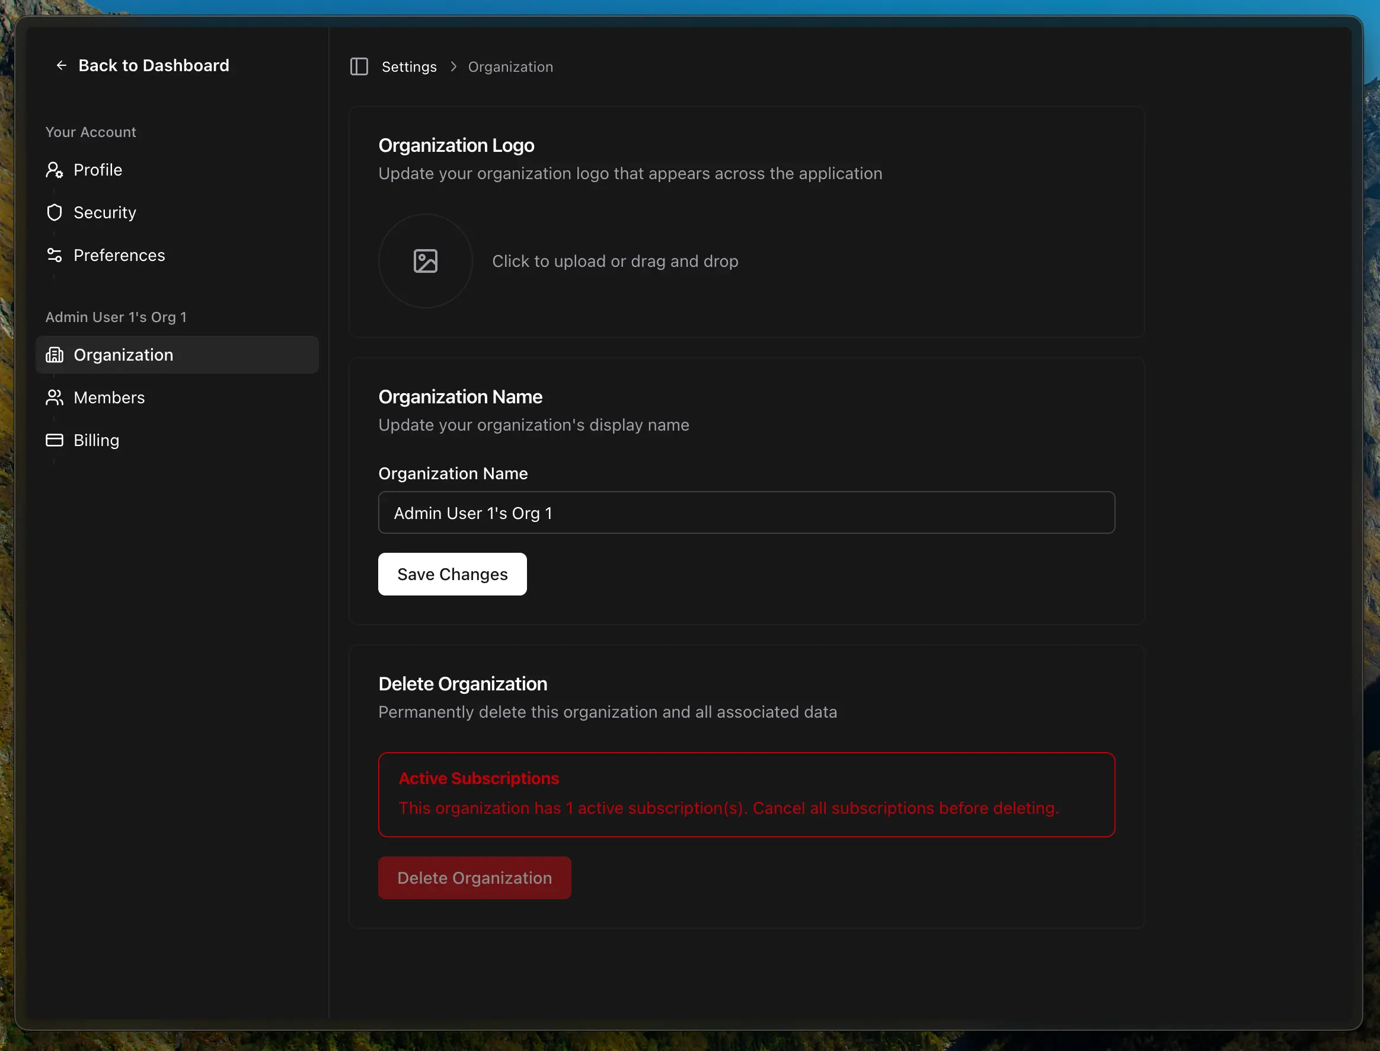Image resolution: width=1380 pixels, height=1051 pixels.
Task: Toggle the sidebar panel icon
Action: (x=359, y=66)
